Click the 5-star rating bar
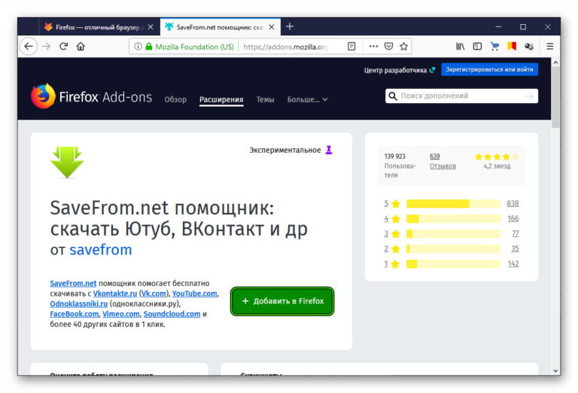This screenshot has width=578, height=393. click(x=453, y=203)
